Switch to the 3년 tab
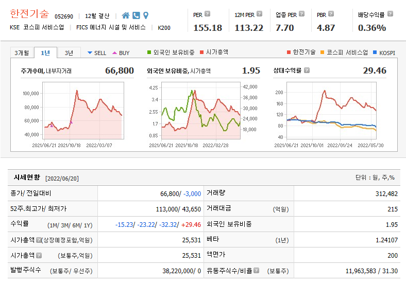 (69, 53)
